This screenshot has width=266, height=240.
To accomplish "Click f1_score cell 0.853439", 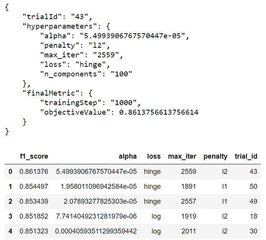I will point(34,201).
